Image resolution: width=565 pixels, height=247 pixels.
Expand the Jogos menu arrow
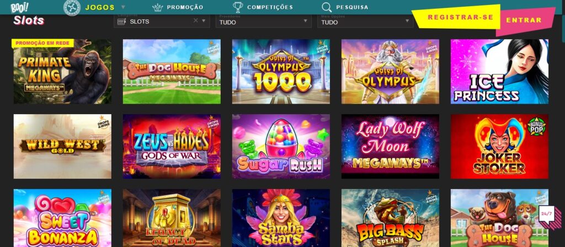click(x=123, y=7)
